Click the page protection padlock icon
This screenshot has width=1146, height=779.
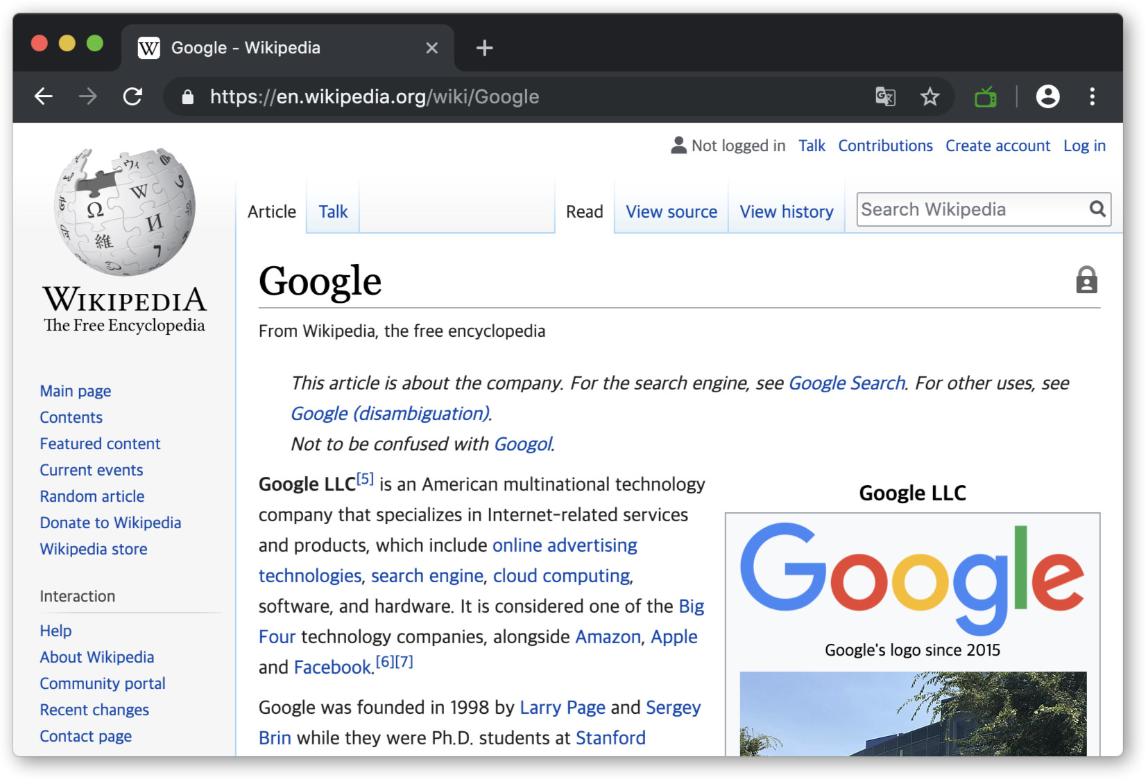pos(1086,279)
